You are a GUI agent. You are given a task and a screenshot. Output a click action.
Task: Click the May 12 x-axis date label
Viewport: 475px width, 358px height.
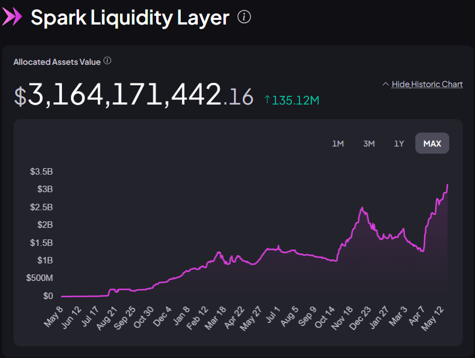433,319
